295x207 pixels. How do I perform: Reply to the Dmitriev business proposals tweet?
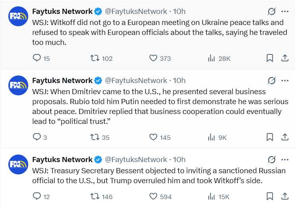click(37, 137)
